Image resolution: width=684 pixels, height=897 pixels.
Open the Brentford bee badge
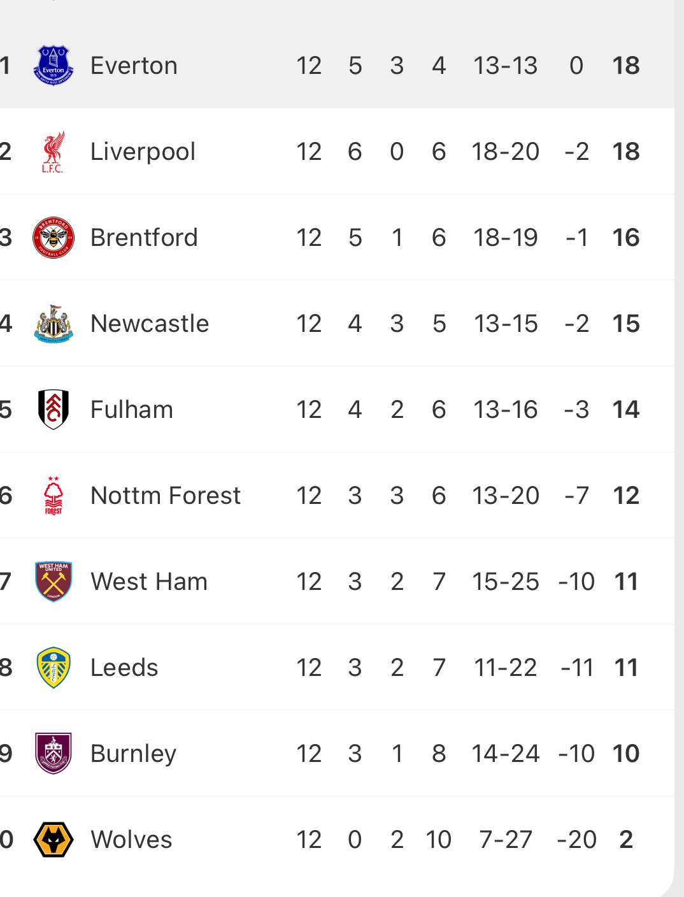[x=53, y=238]
